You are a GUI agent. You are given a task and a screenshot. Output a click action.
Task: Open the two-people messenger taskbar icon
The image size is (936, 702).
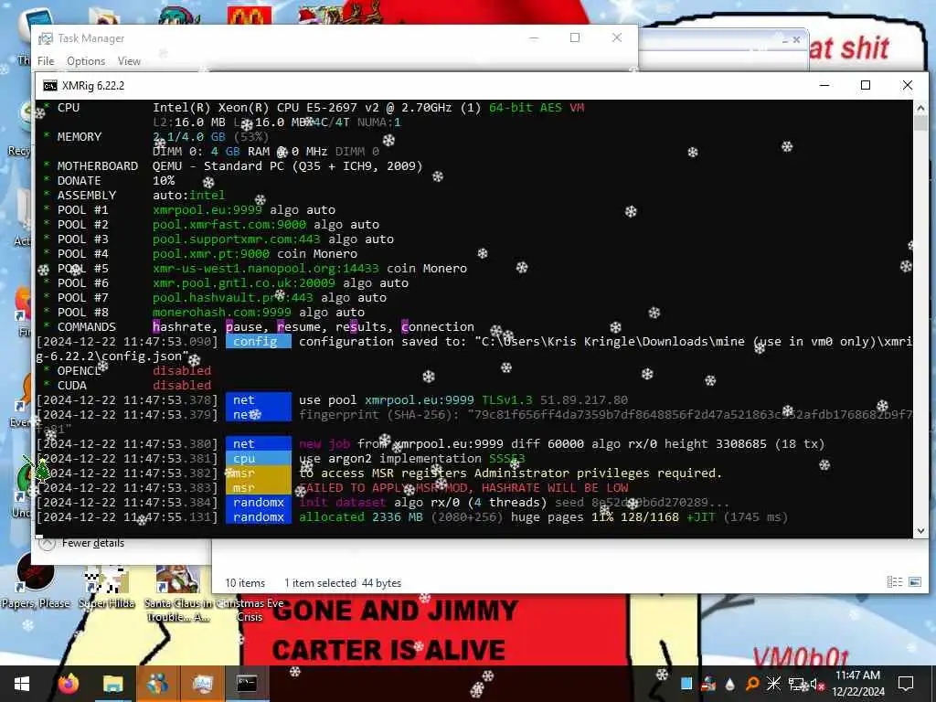[x=157, y=684]
